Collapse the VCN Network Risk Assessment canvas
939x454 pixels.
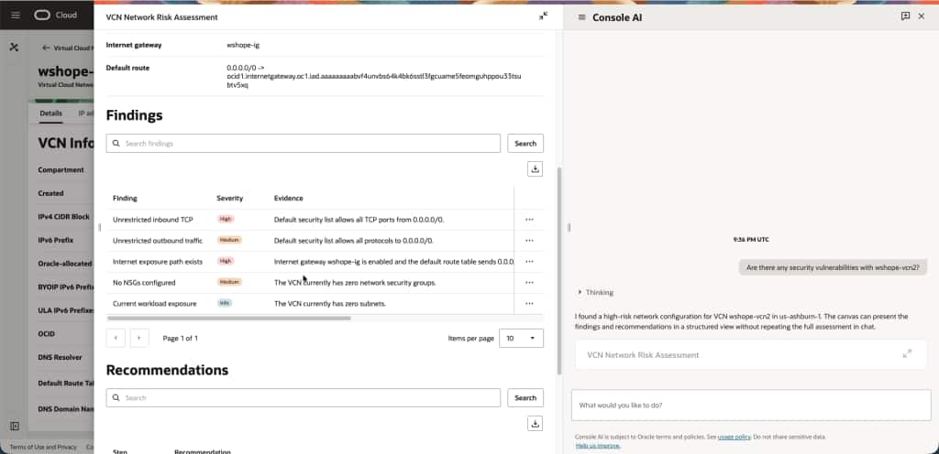(543, 16)
